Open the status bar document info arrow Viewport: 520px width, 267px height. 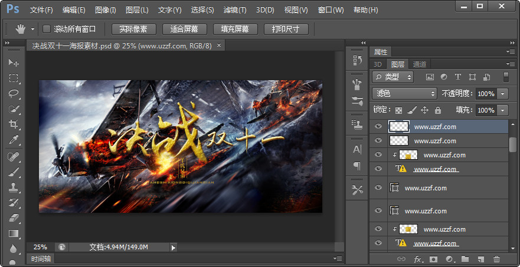173,247
